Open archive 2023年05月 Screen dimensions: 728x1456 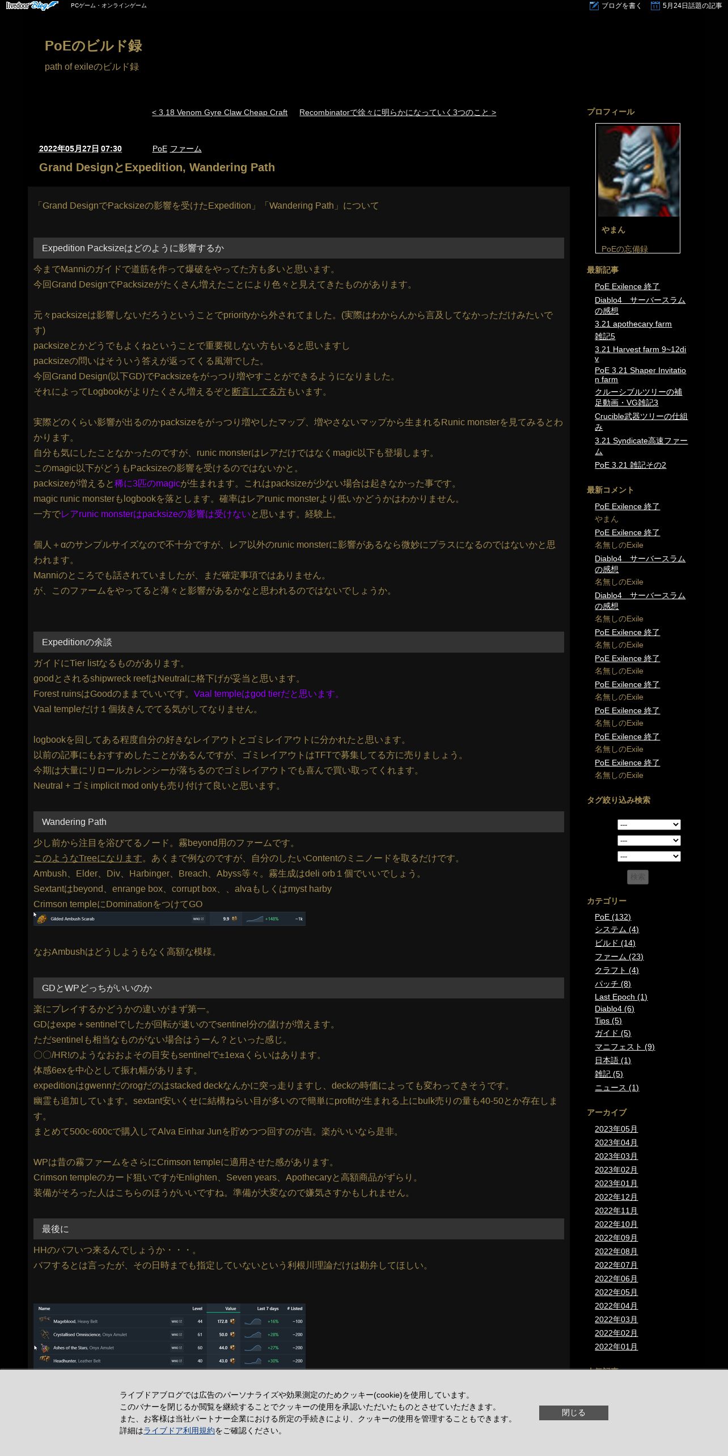point(616,1129)
